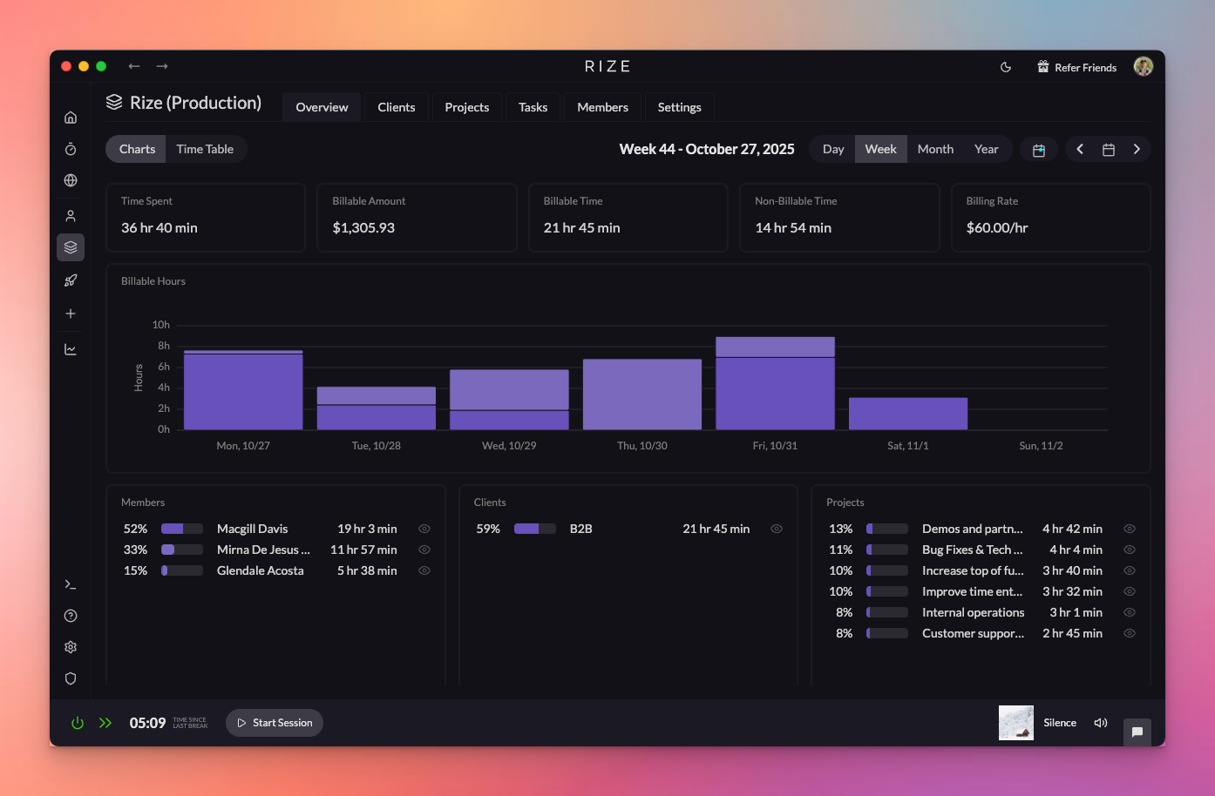Open the settings gear sidebar icon

point(71,647)
